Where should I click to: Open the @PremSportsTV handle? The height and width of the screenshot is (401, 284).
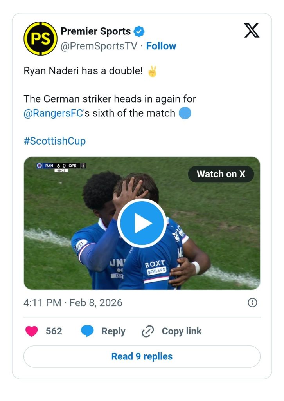click(x=99, y=46)
